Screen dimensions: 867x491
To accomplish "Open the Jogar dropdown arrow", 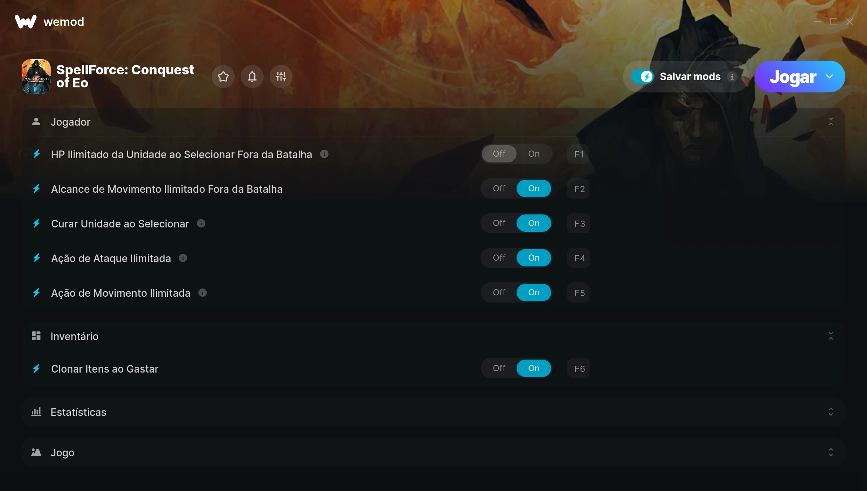I will pos(830,77).
